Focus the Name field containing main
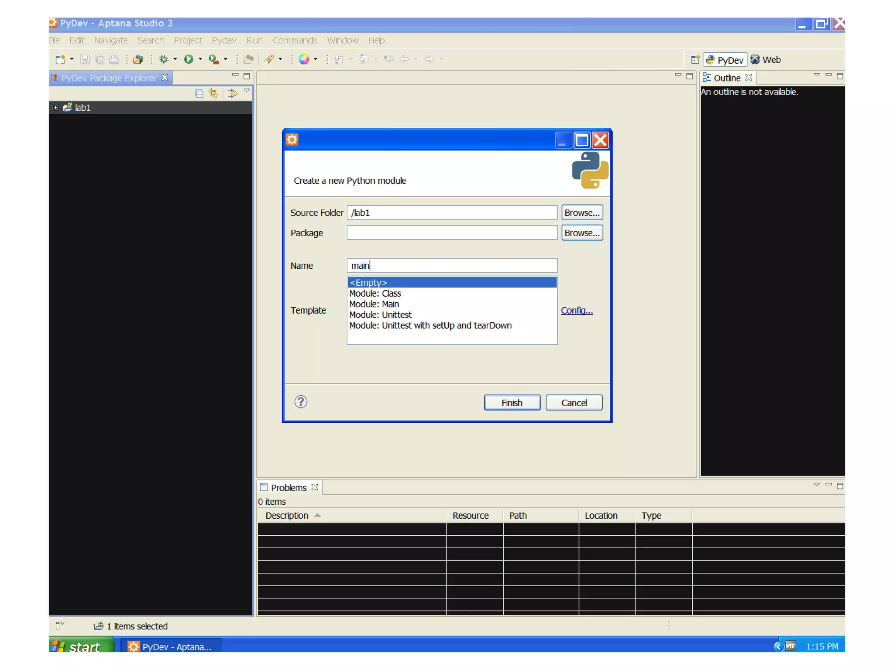Viewport: 894px width, 670px height. point(452,265)
